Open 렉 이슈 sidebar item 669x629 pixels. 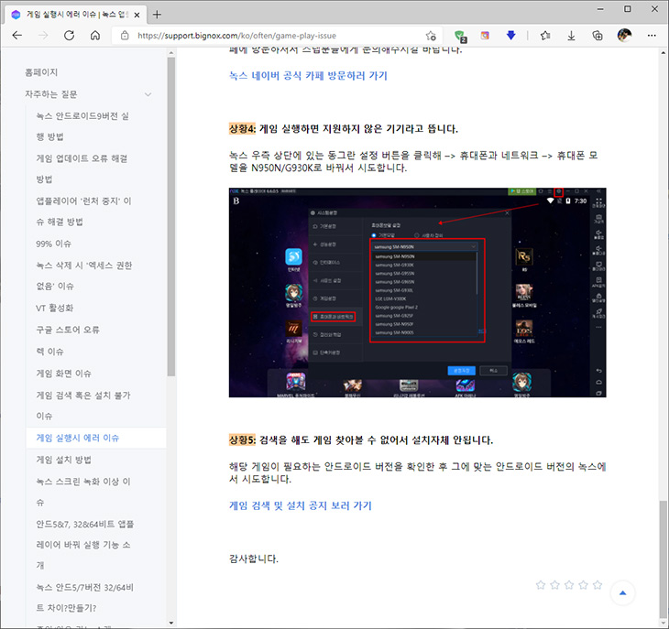point(49,352)
